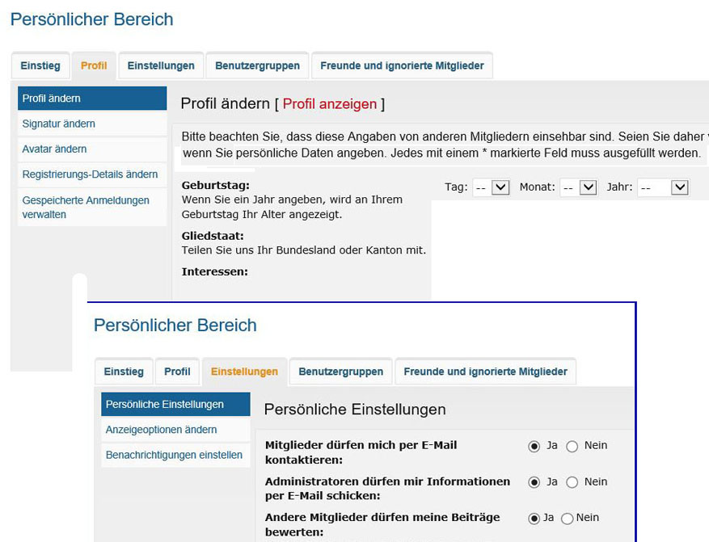Click the orange-highlighted Profil tab

click(x=94, y=65)
